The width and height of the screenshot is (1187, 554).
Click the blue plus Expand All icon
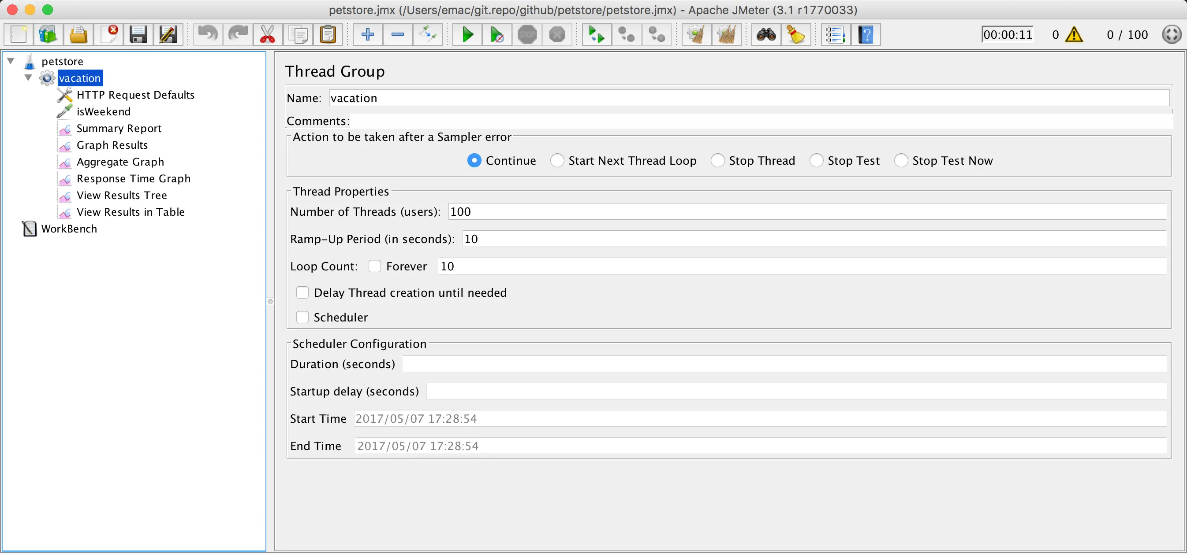[x=367, y=34]
